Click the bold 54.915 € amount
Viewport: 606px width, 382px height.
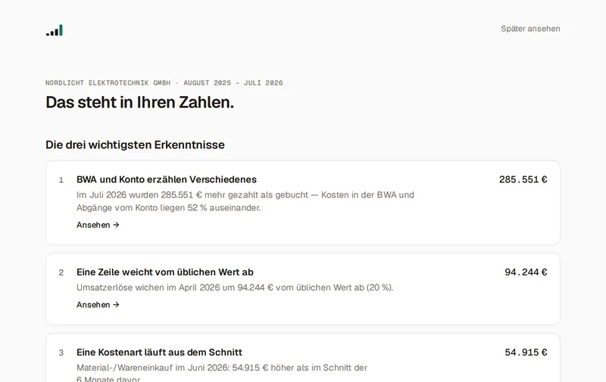coord(526,352)
